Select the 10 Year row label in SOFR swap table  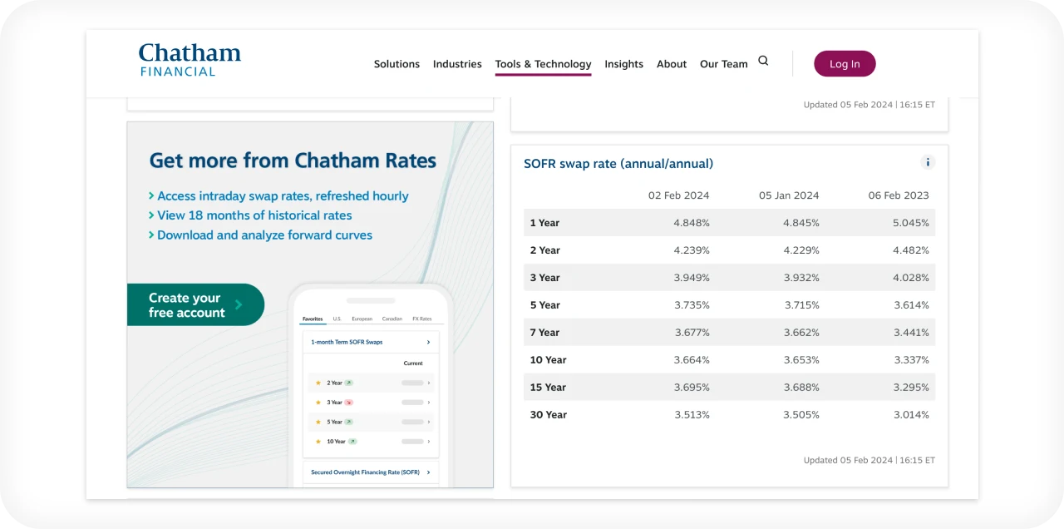coord(548,360)
